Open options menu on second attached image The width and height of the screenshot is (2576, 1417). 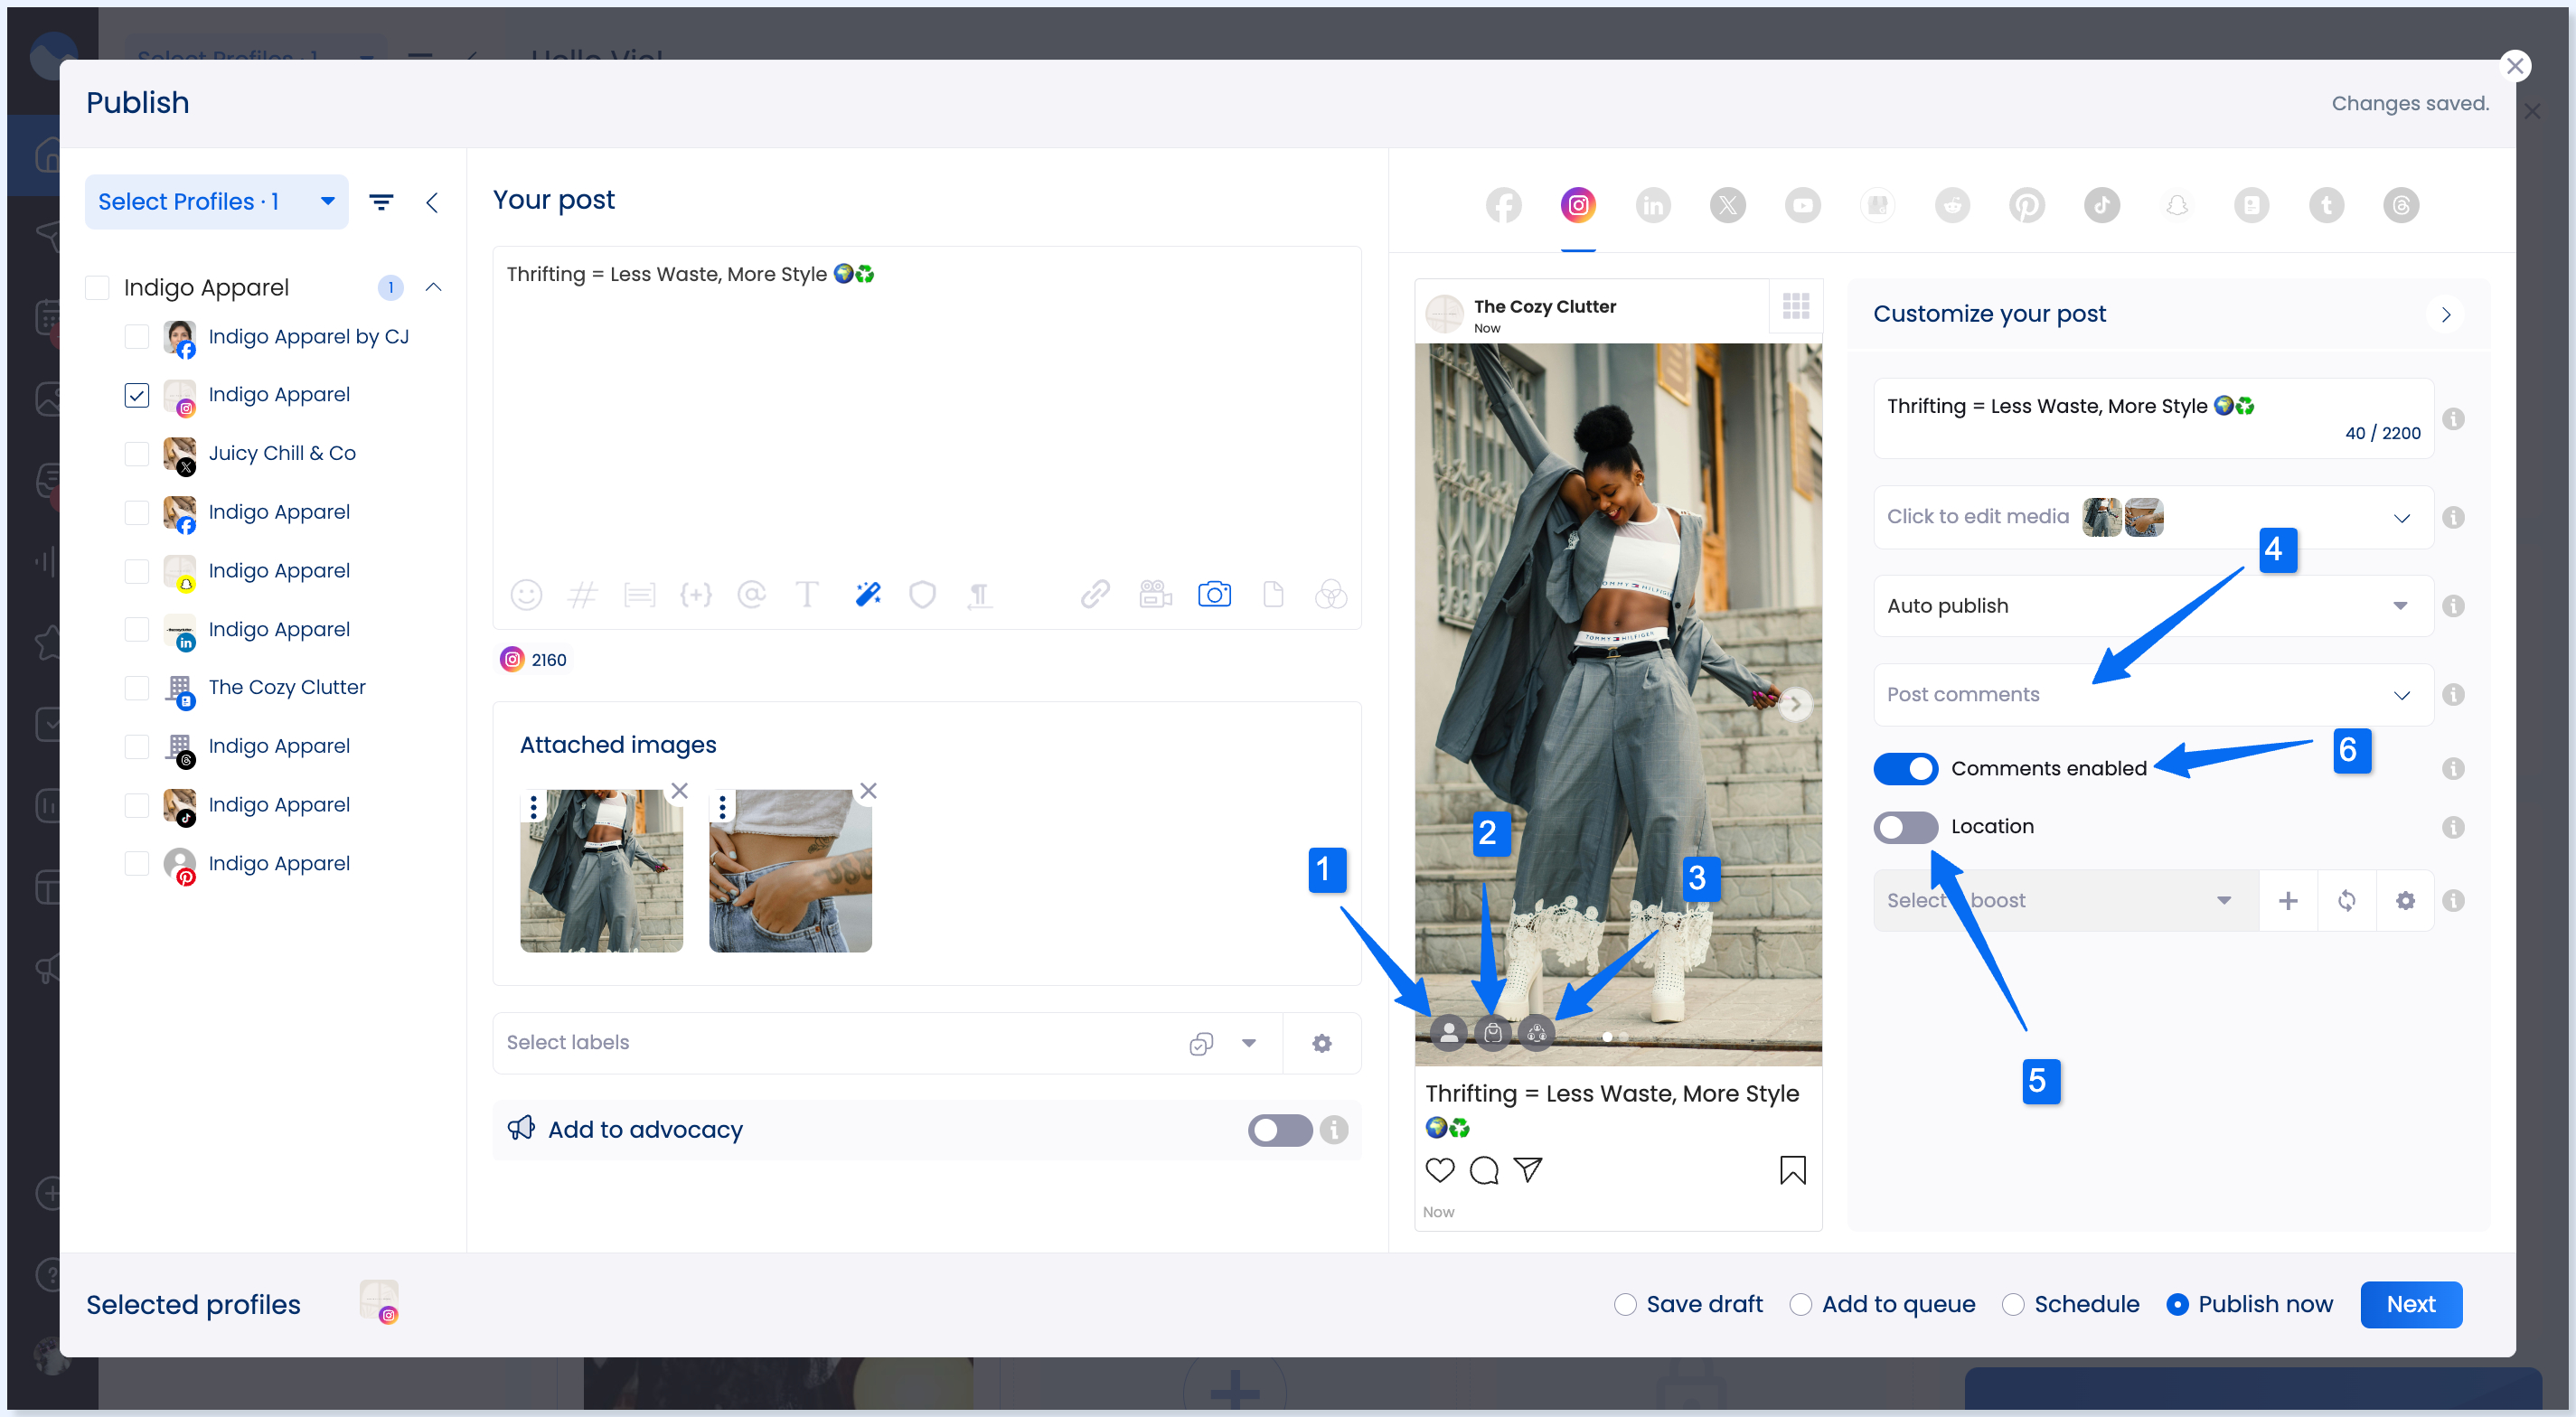[x=722, y=807]
